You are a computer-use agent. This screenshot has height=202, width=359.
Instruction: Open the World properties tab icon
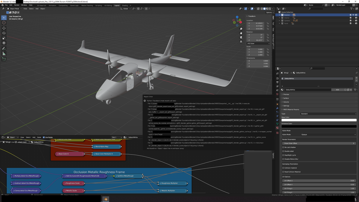pyautogui.click(x=277, y=94)
